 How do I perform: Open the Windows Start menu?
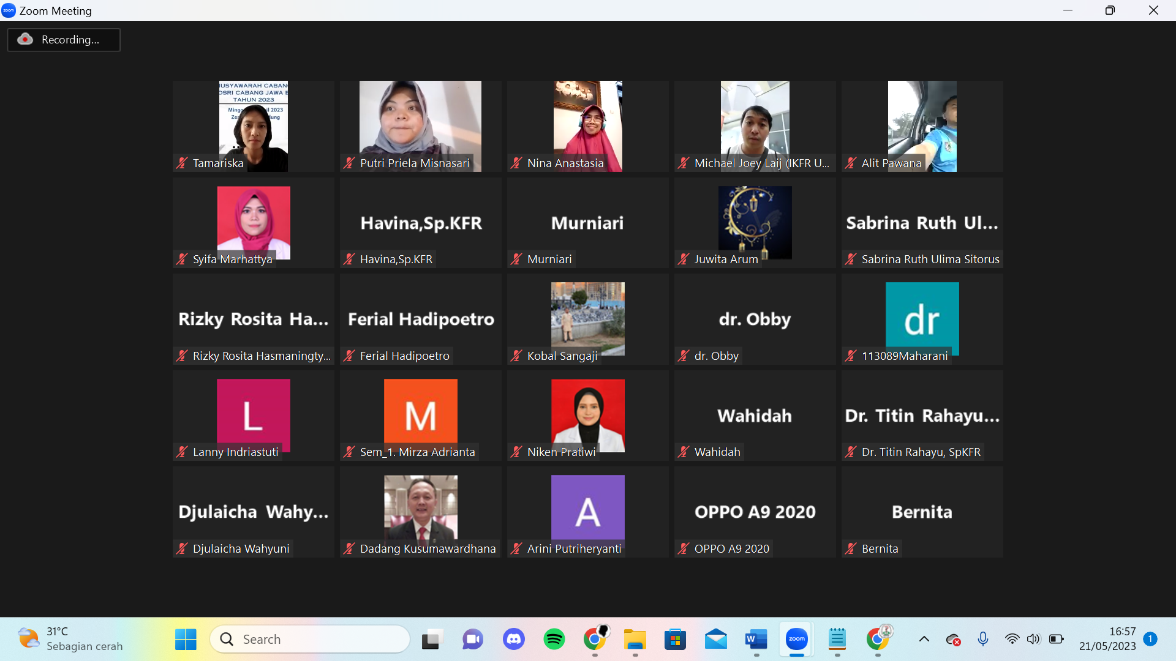186,640
